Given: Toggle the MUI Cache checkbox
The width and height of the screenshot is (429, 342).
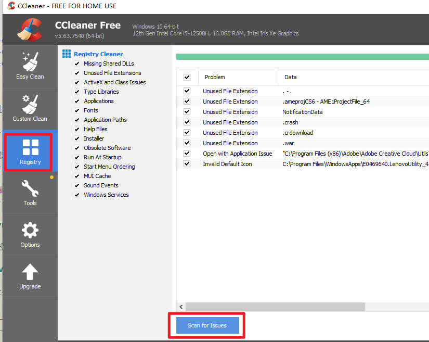Looking at the screenshot, I should coord(77,176).
